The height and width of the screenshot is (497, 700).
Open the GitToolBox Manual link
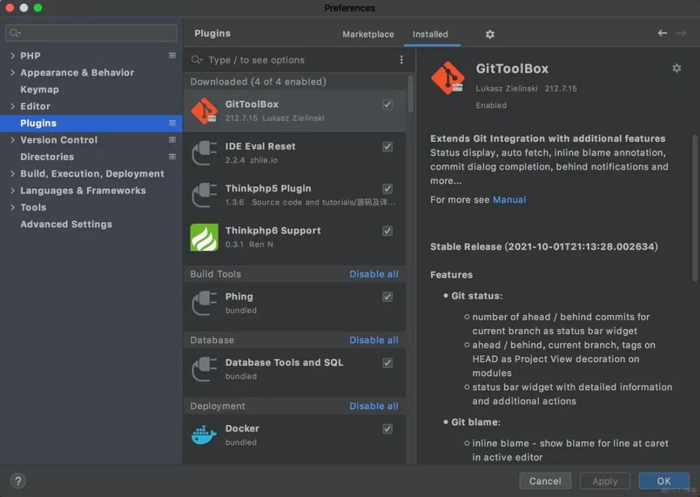[x=509, y=200]
